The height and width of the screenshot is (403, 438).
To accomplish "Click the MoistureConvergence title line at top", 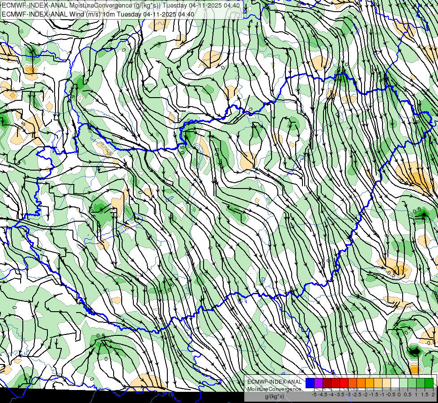I will 121,5.
